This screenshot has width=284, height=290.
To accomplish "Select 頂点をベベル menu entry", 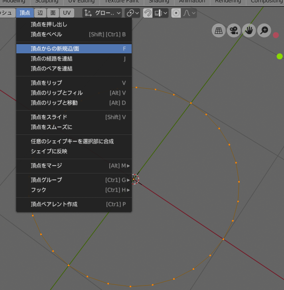I will click(x=74, y=34).
